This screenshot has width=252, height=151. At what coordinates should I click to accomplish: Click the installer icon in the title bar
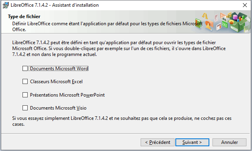(6, 5)
